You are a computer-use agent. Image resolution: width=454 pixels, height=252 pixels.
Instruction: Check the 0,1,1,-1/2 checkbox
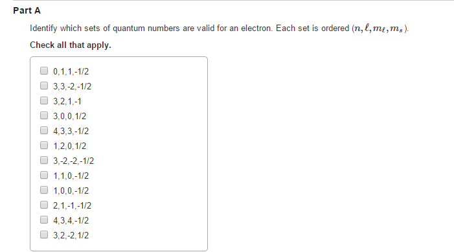(44, 71)
